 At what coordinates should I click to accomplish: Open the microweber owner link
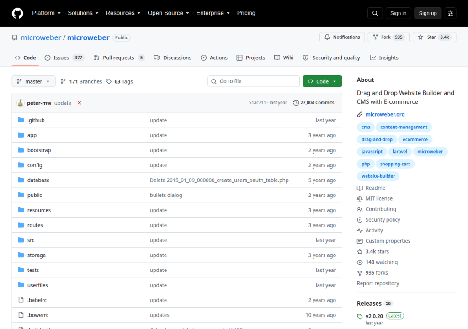[41, 37]
